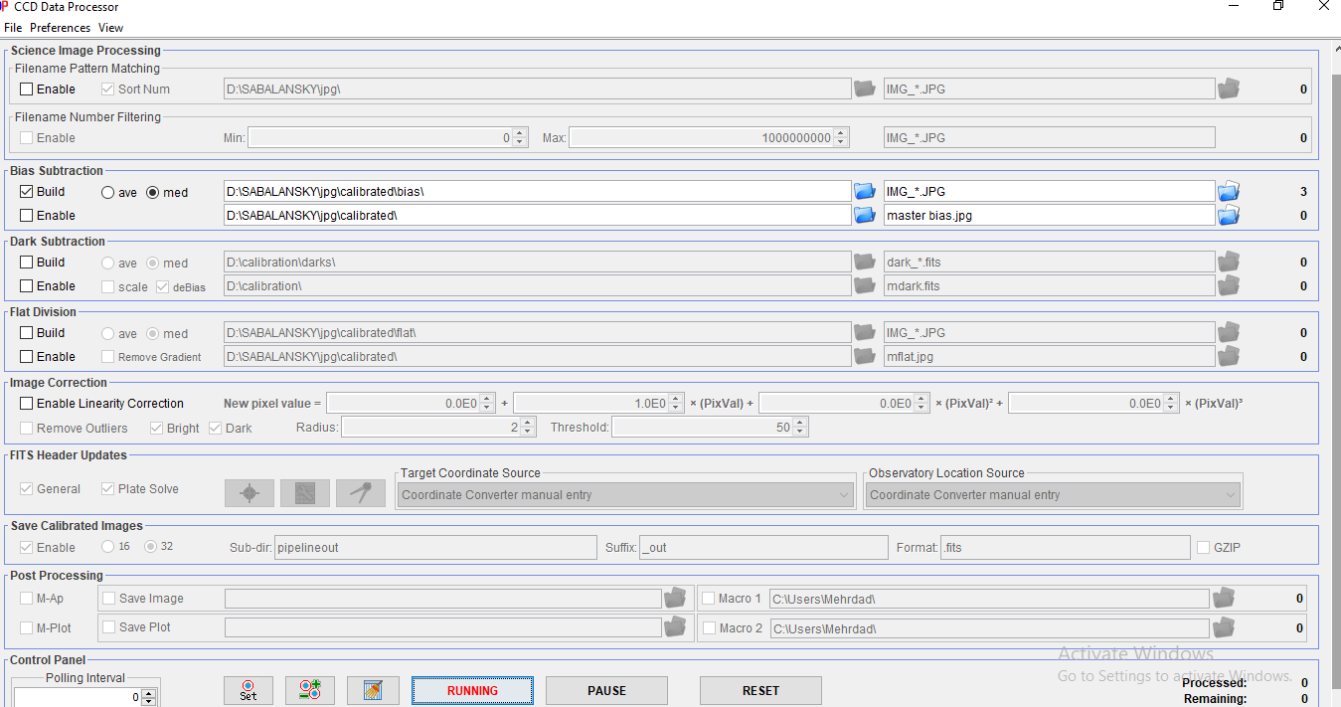Image resolution: width=1341 pixels, height=707 pixels.
Task: Check Enable Linearity Correction
Action: coord(27,404)
